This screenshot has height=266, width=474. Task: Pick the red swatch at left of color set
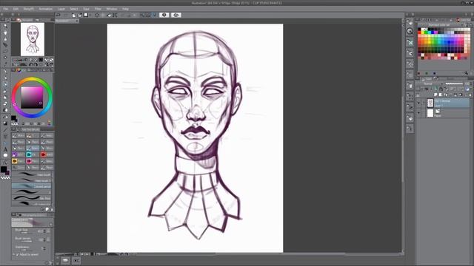pyautogui.click(x=420, y=33)
